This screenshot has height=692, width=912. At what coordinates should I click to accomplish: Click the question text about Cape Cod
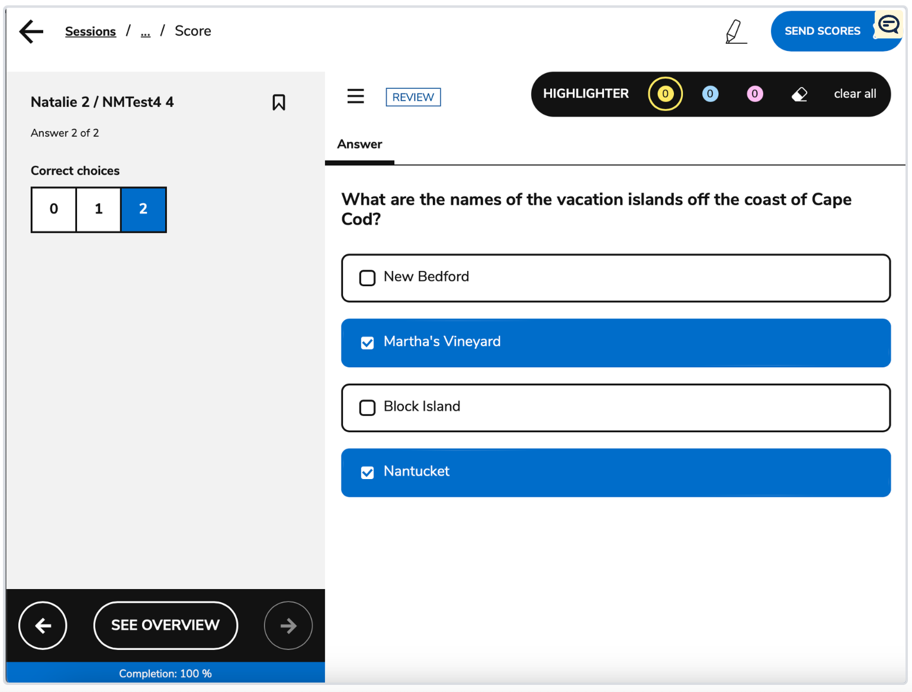pyautogui.click(x=596, y=209)
